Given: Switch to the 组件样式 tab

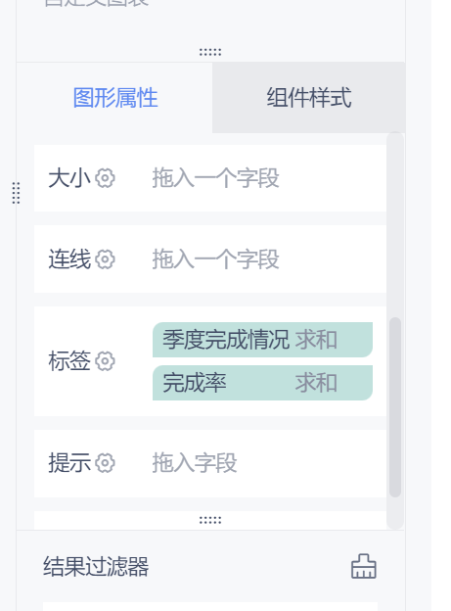Looking at the screenshot, I should click(309, 97).
